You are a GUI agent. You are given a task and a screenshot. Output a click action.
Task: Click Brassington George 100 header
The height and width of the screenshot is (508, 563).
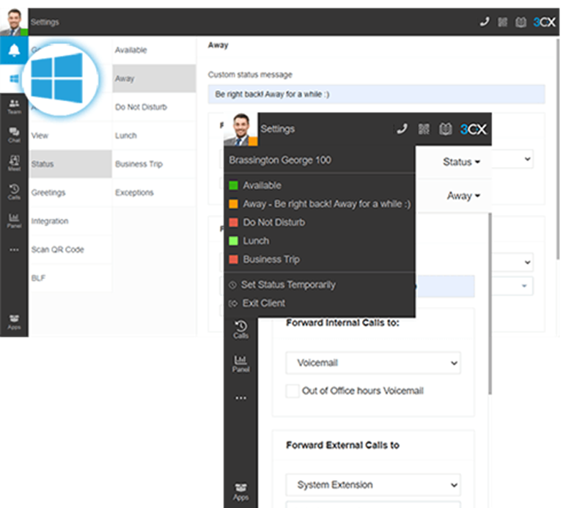click(x=280, y=160)
